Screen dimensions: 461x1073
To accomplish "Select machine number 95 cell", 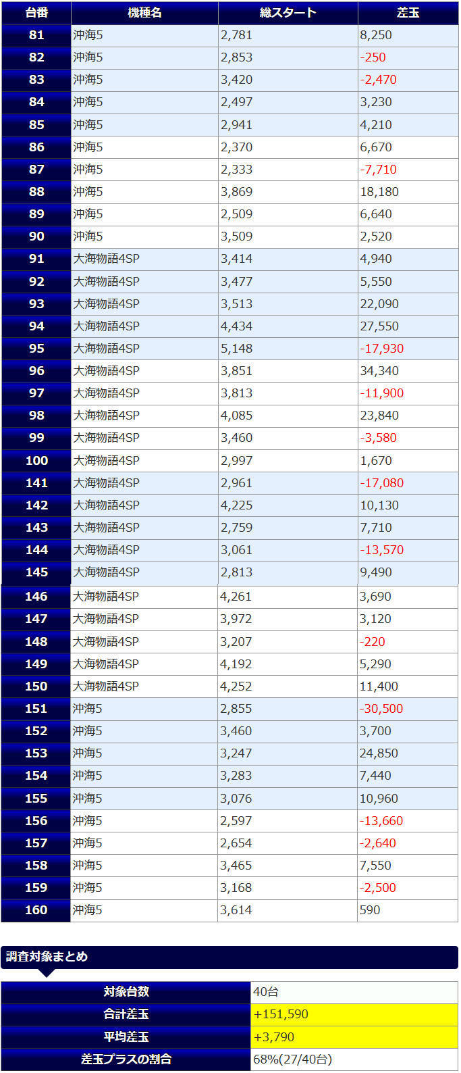I will (x=36, y=349).
